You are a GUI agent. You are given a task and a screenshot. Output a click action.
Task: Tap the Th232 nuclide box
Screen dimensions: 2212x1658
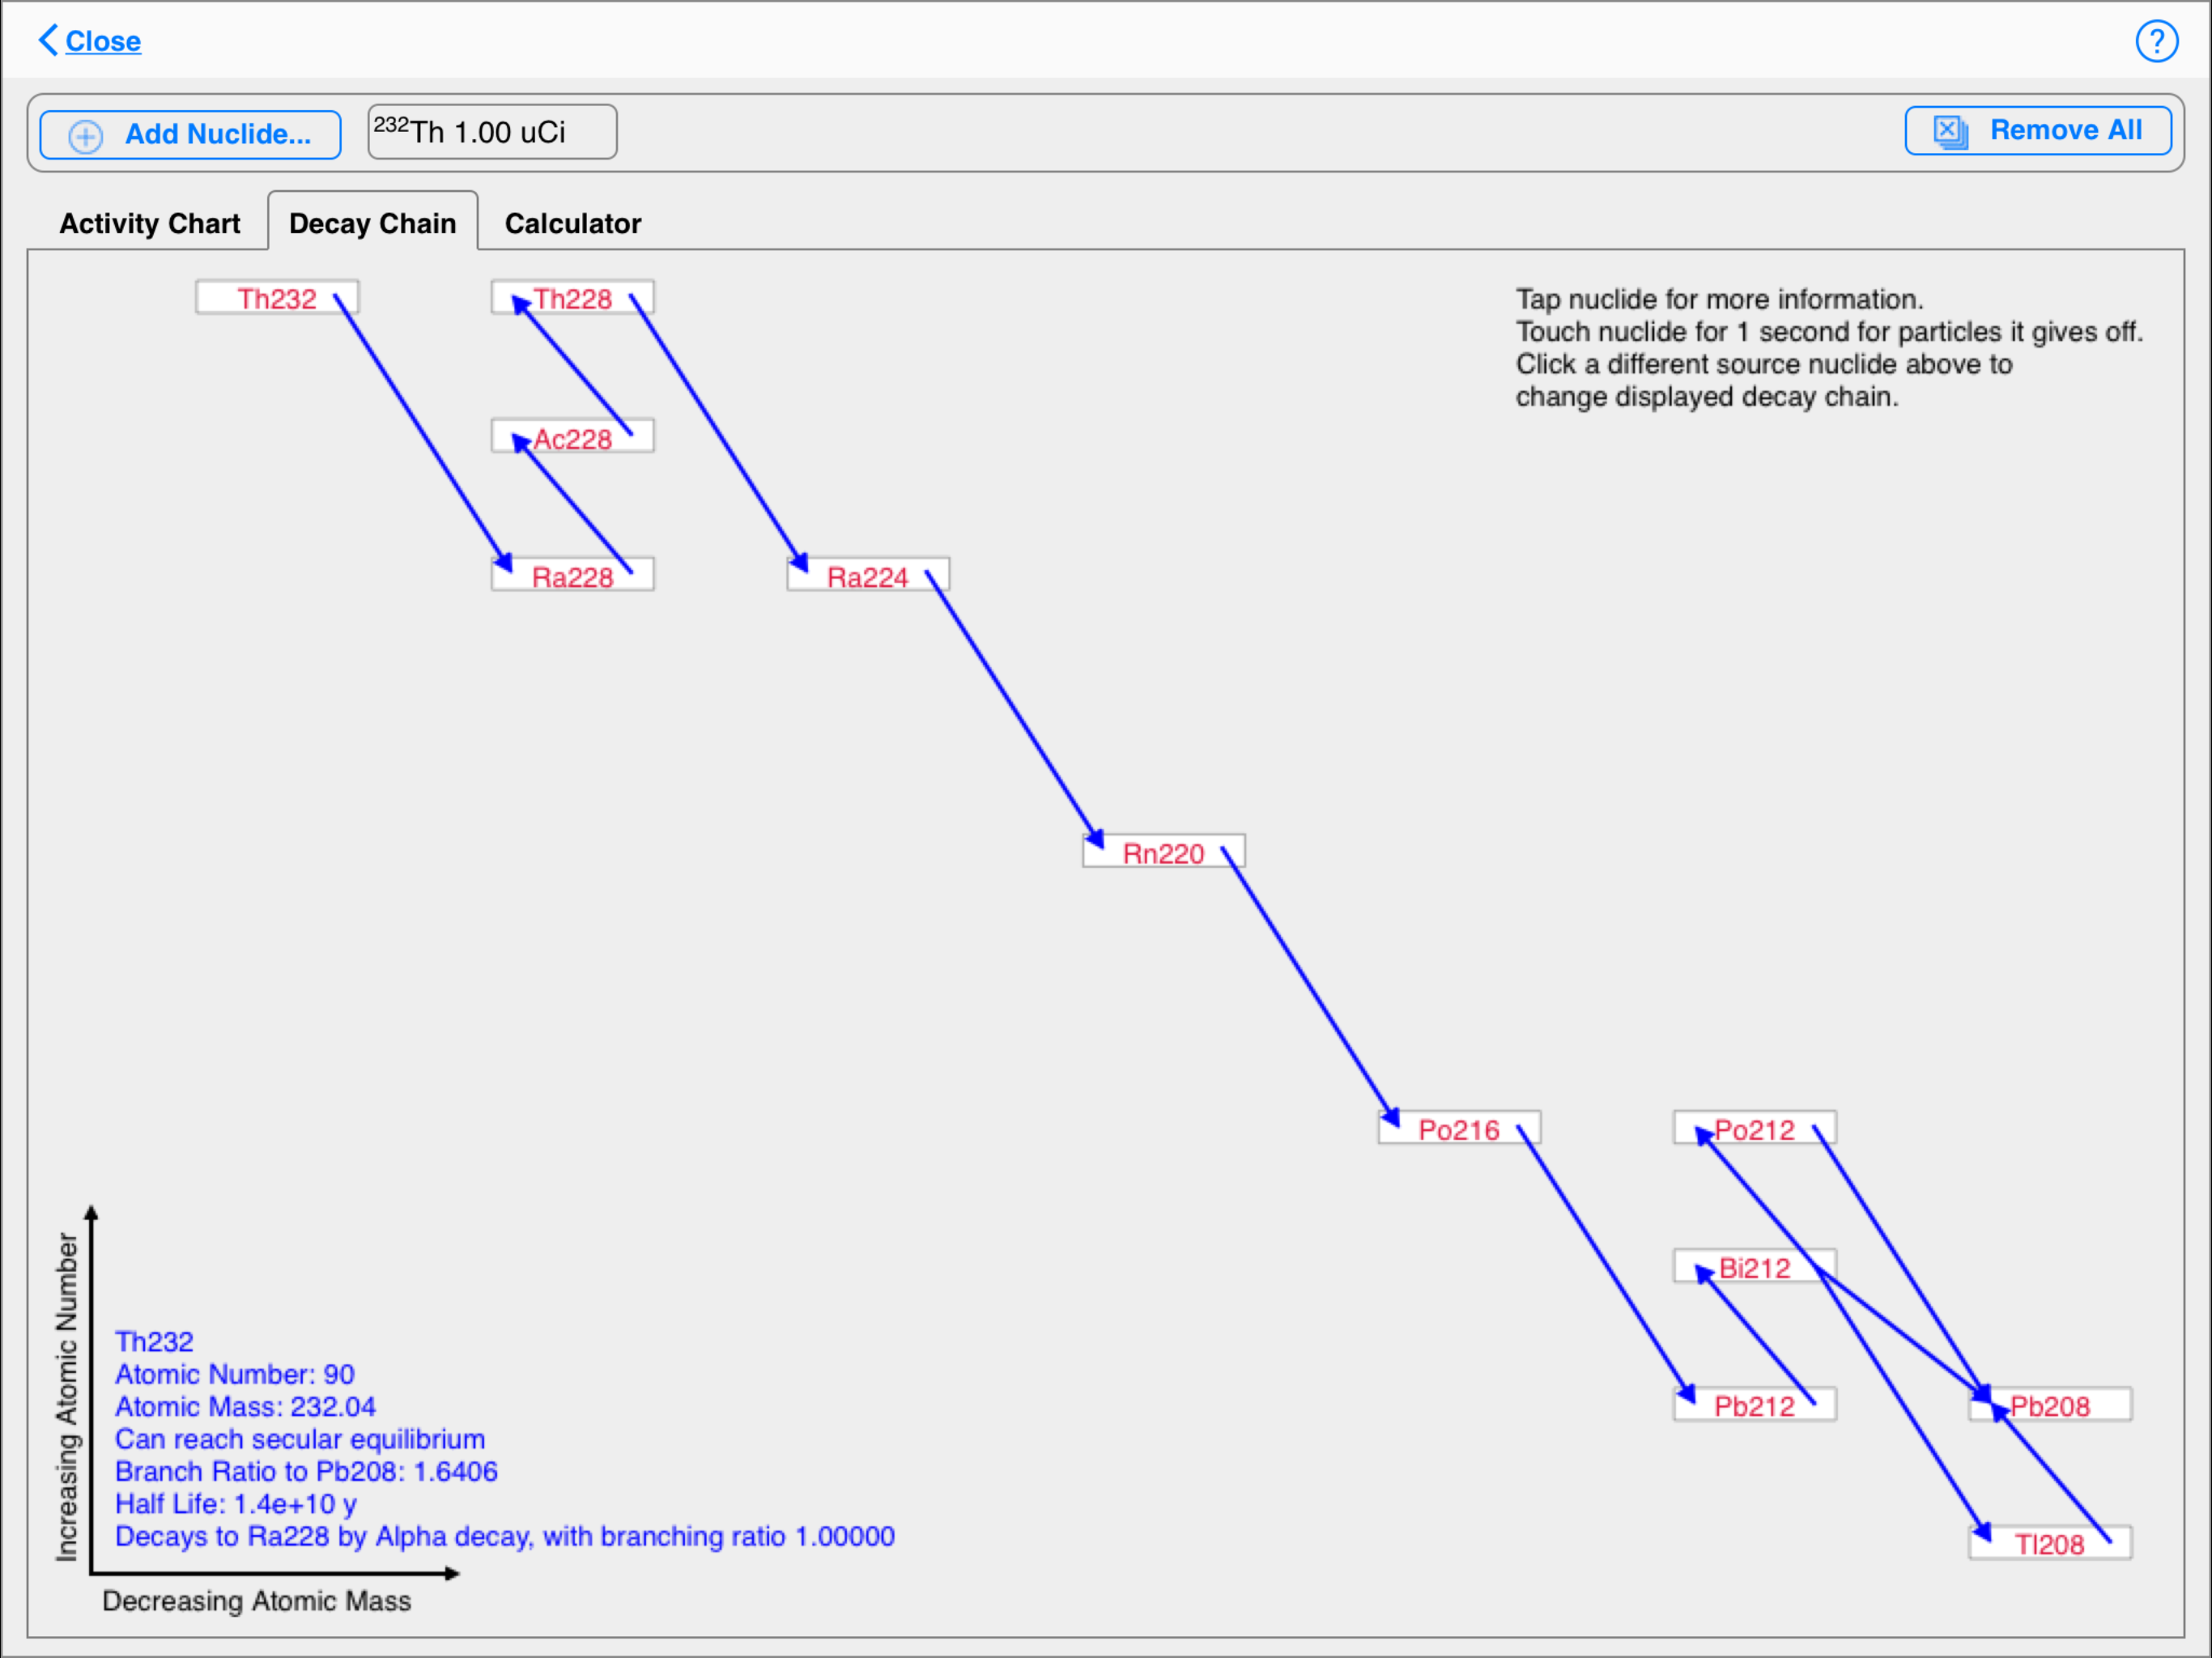(276, 298)
